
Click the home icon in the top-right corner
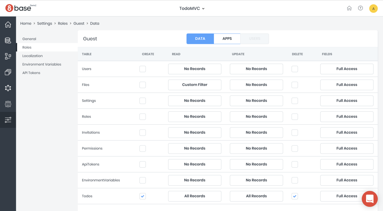[x=349, y=8]
